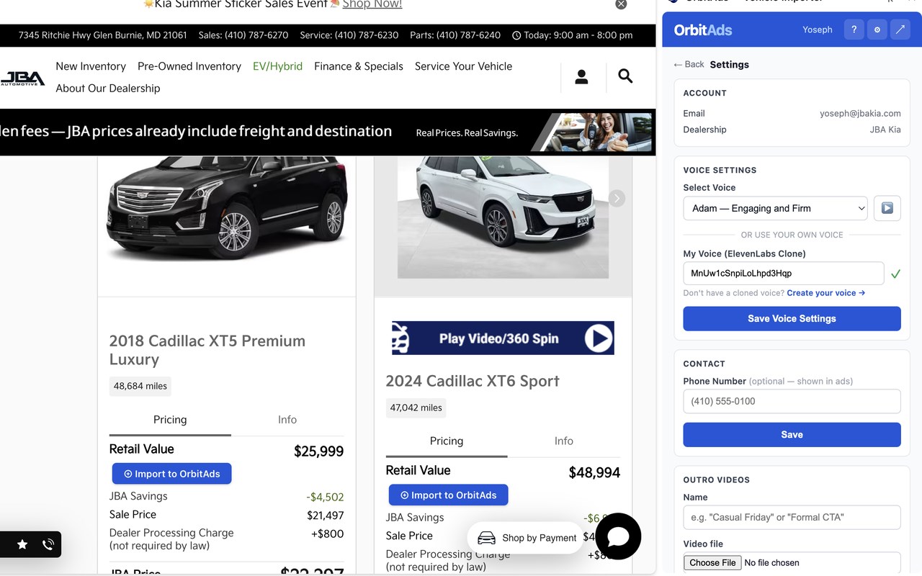Focus the Outro Videos Name field

click(792, 517)
